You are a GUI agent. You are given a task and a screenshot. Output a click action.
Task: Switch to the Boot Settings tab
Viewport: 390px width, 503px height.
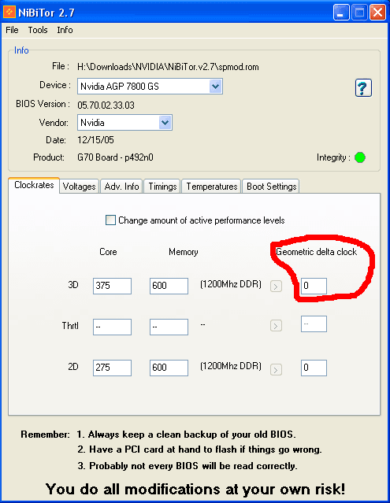pos(271,187)
